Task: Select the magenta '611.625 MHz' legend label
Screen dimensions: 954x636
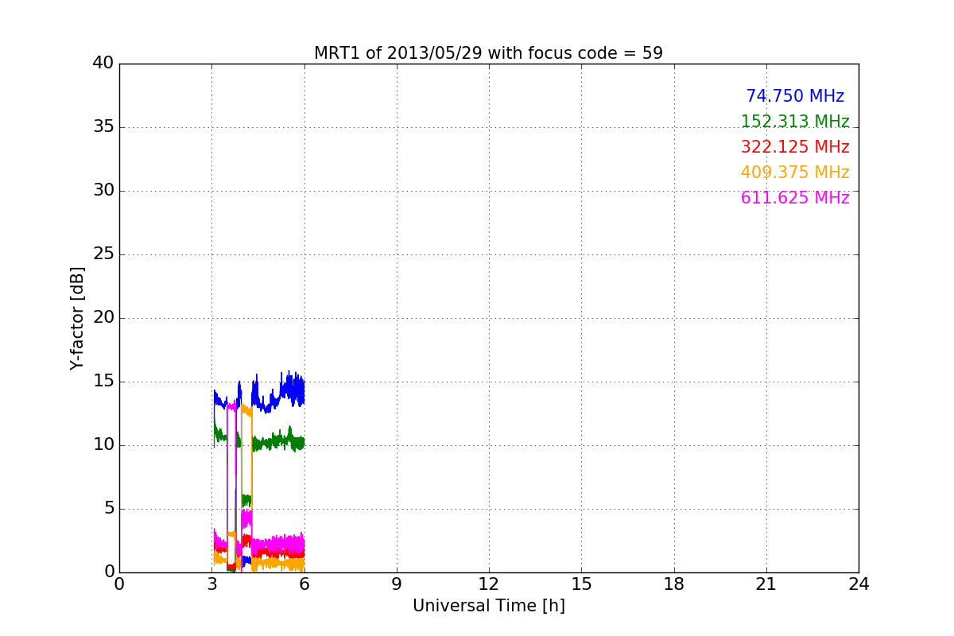Action: coord(795,198)
